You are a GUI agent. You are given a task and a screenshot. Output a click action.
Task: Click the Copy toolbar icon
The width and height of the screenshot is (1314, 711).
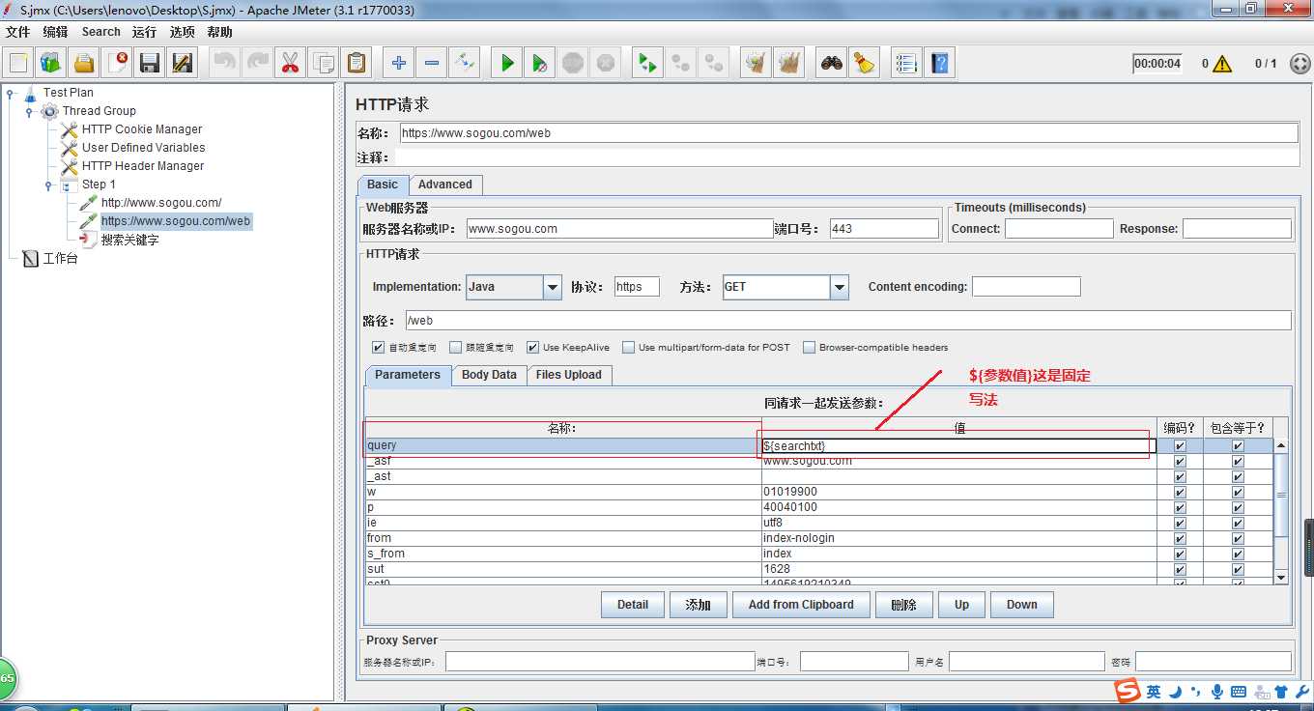[324, 63]
